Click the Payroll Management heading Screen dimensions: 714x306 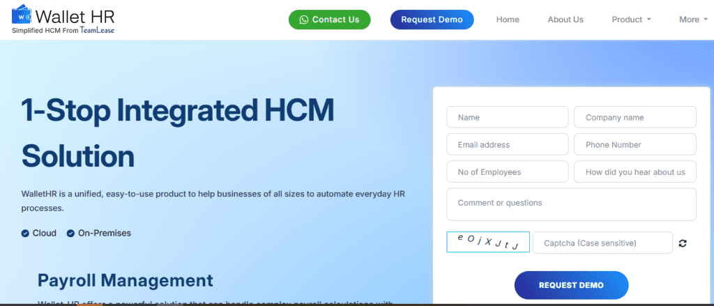coord(126,280)
